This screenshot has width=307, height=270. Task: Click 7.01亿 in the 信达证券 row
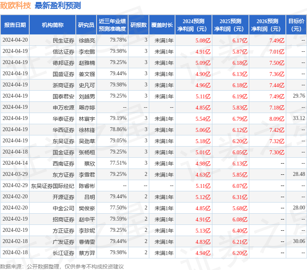coord(277,52)
